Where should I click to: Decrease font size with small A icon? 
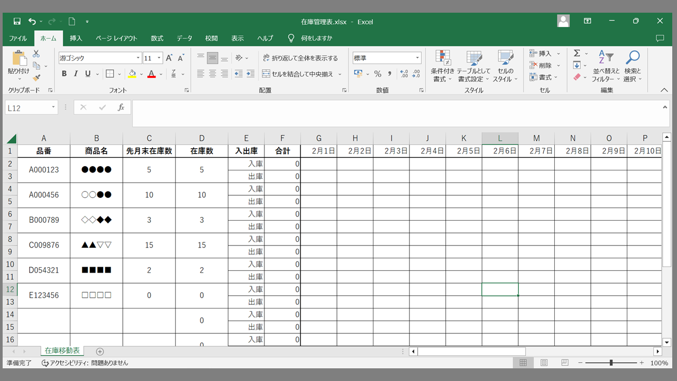click(181, 58)
